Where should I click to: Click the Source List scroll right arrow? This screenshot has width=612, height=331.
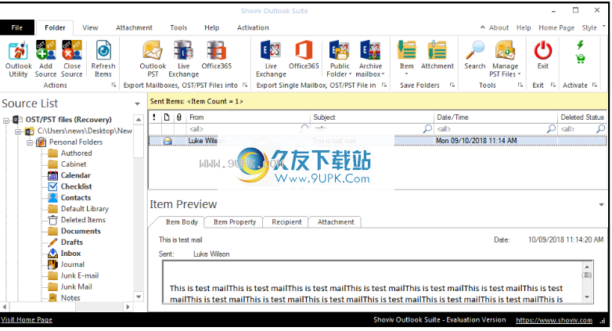point(128,308)
